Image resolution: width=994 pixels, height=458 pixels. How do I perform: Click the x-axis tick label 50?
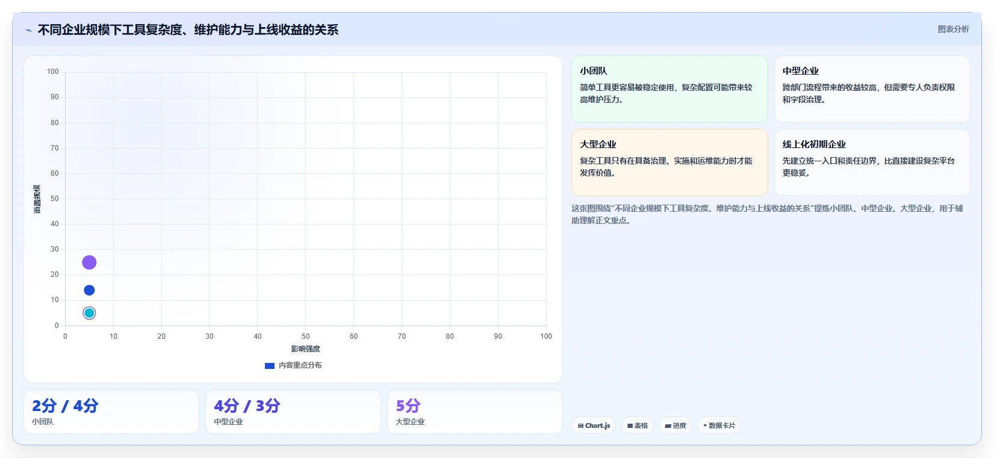[306, 336]
